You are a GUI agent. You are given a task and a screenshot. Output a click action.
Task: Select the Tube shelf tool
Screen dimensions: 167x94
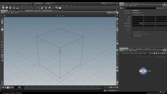click(x=10, y=8)
